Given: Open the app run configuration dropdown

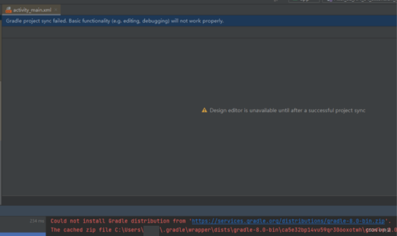Looking at the screenshot, I should point(304,1).
